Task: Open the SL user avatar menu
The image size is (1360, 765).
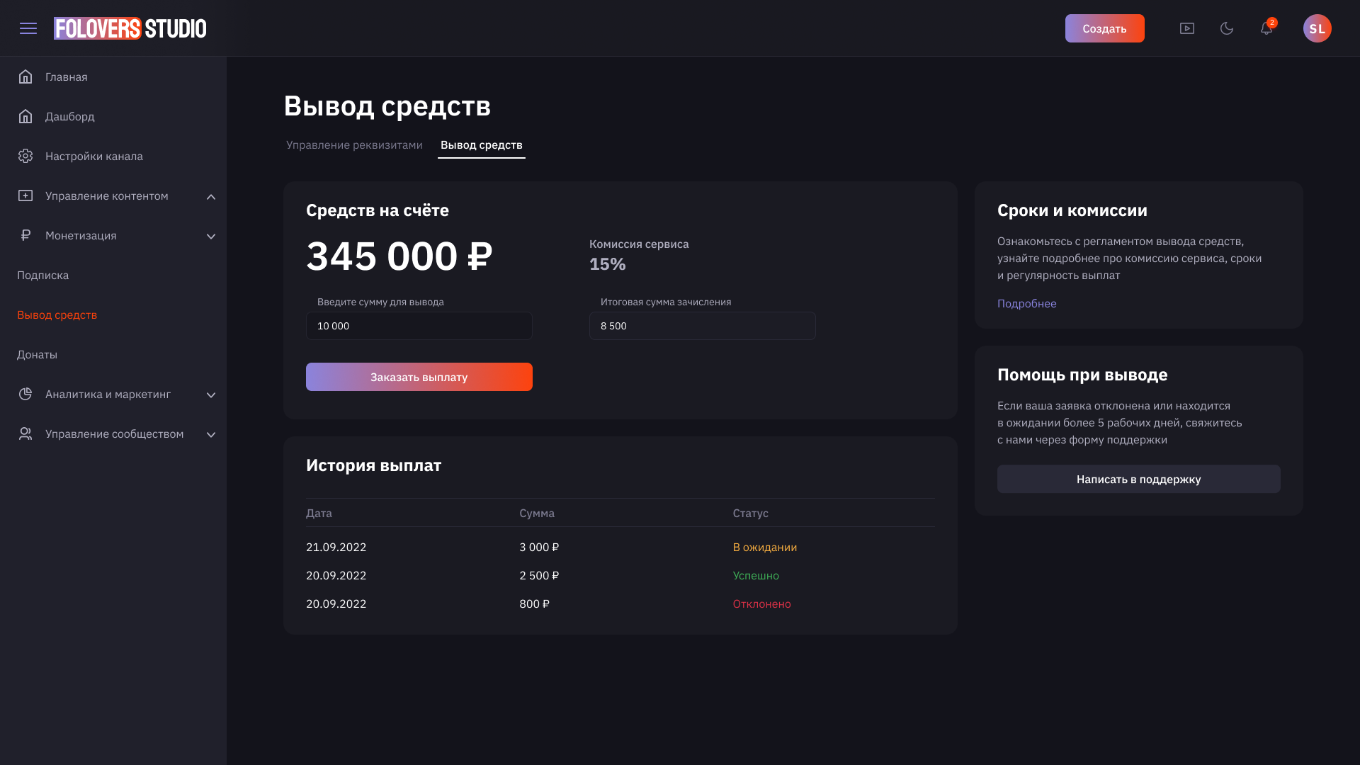Action: 1317,28
